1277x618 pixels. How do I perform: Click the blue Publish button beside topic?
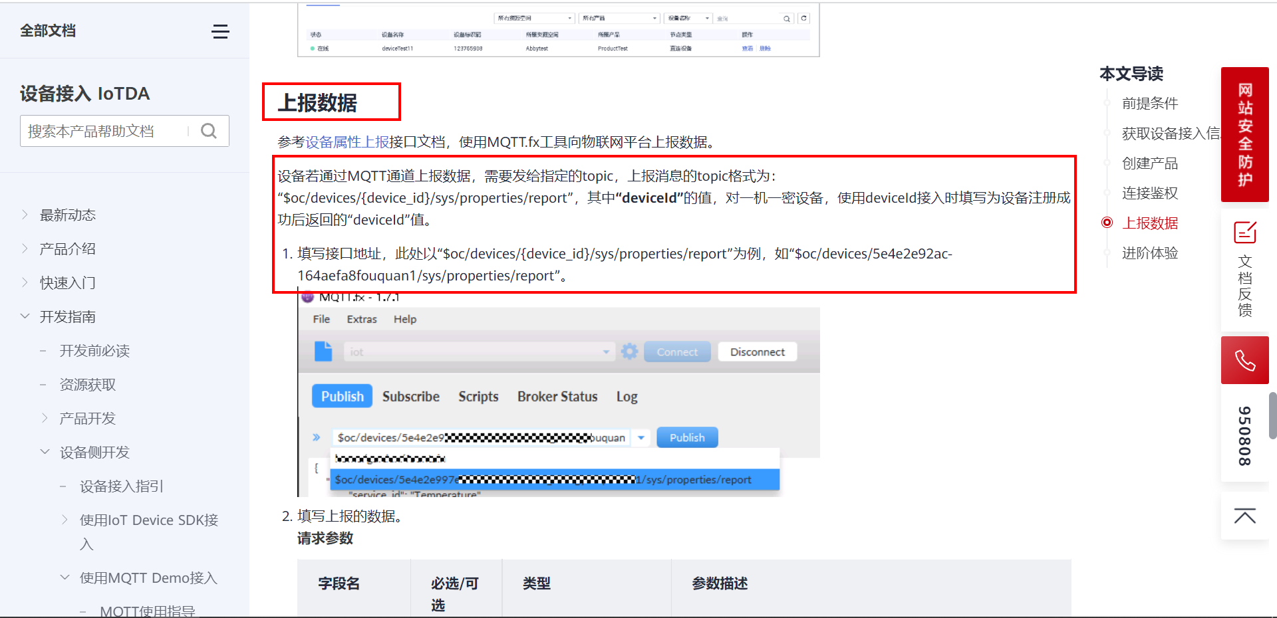coord(687,437)
